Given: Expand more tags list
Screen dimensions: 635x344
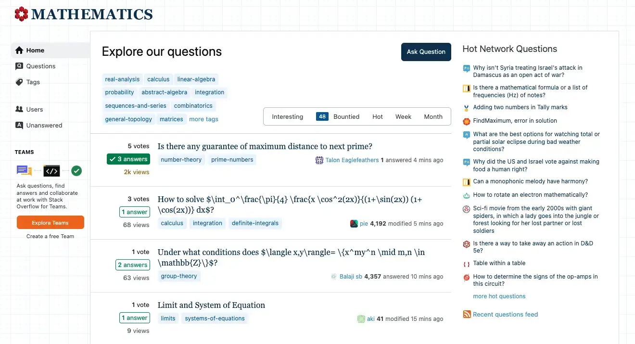Looking at the screenshot, I should [203, 119].
